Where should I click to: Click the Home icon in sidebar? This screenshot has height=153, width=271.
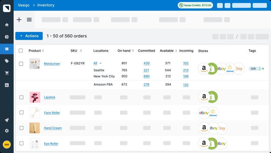7,25
